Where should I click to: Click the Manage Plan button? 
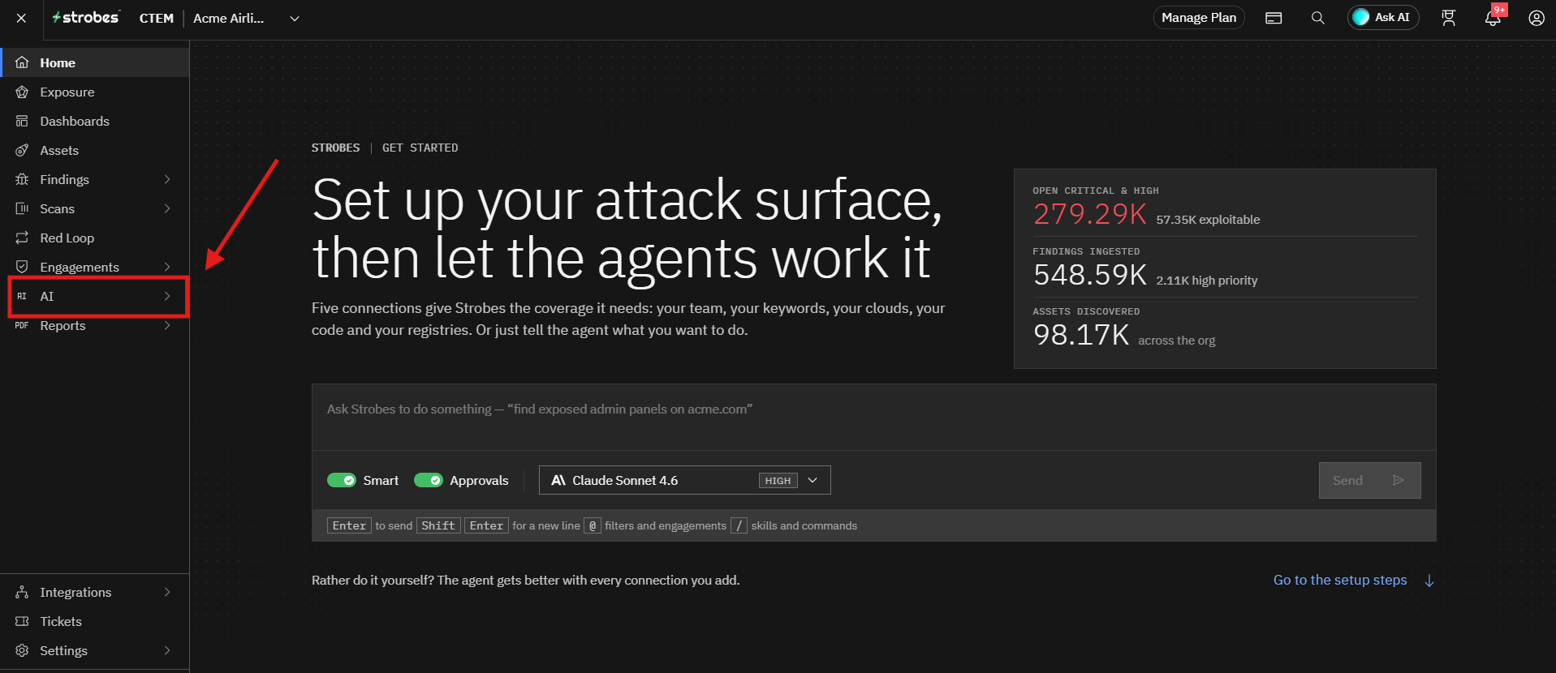pos(1199,18)
